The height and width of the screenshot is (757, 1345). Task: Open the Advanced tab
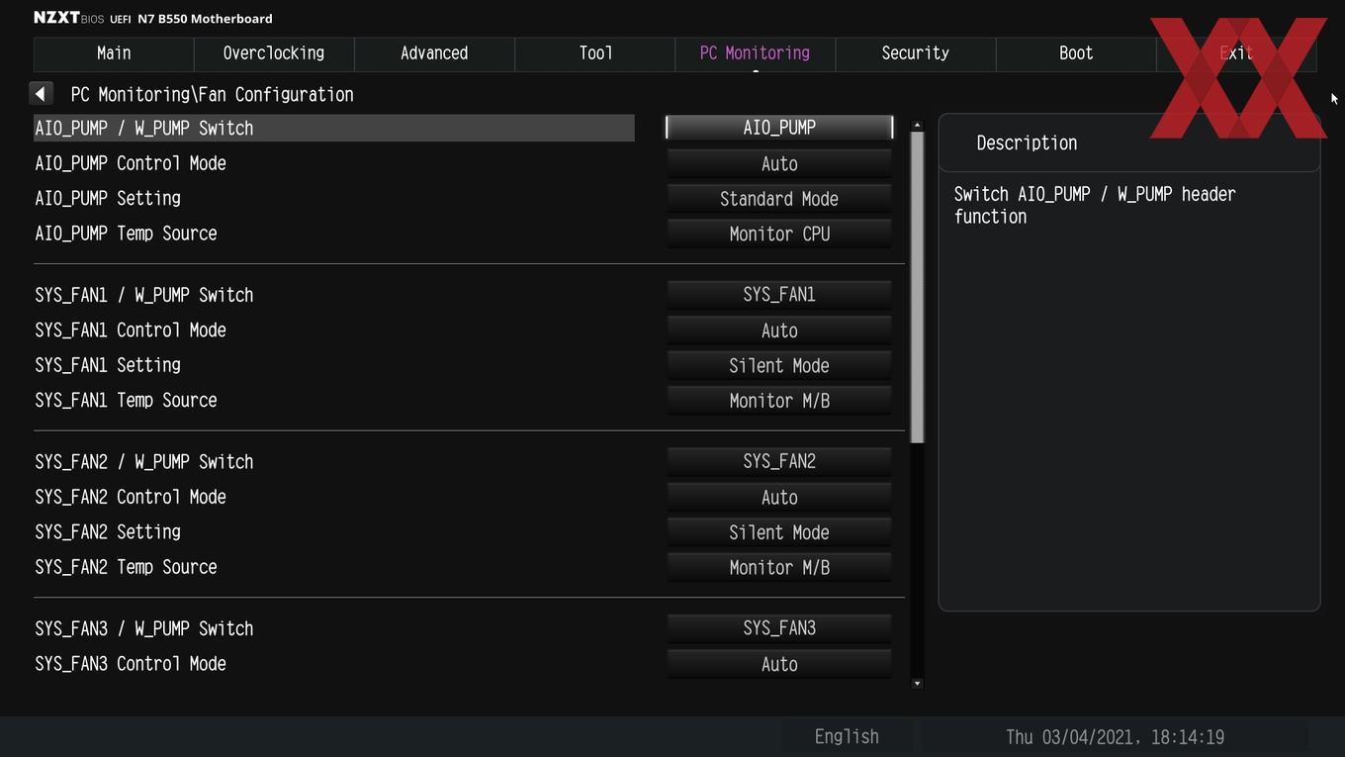coord(434,53)
